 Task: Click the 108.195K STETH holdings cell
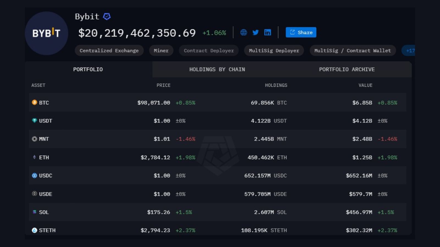[264, 231]
